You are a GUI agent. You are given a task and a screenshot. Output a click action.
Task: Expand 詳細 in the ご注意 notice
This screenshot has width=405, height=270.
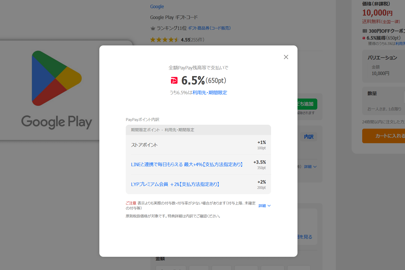tap(262, 206)
